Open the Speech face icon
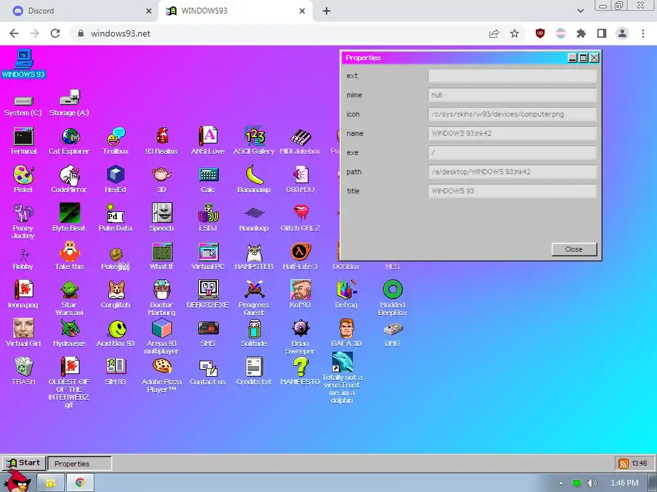Viewport: 657px width, 492px height. coord(162,217)
